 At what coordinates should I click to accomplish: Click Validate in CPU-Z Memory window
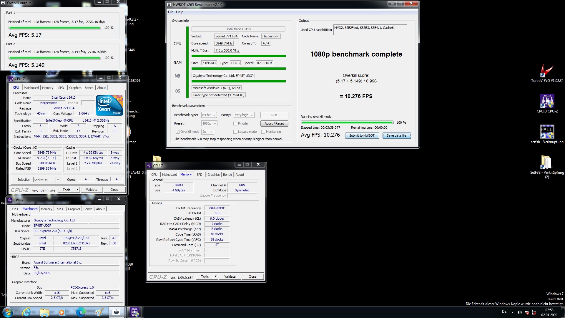pyautogui.click(x=230, y=276)
